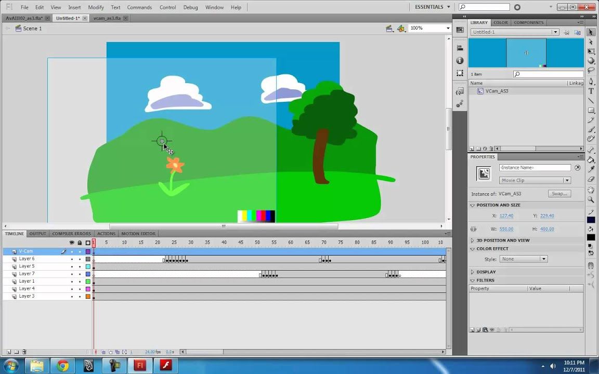This screenshot has width=599, height=374.
Task: Select the Text tool
Action: point(591,91)
